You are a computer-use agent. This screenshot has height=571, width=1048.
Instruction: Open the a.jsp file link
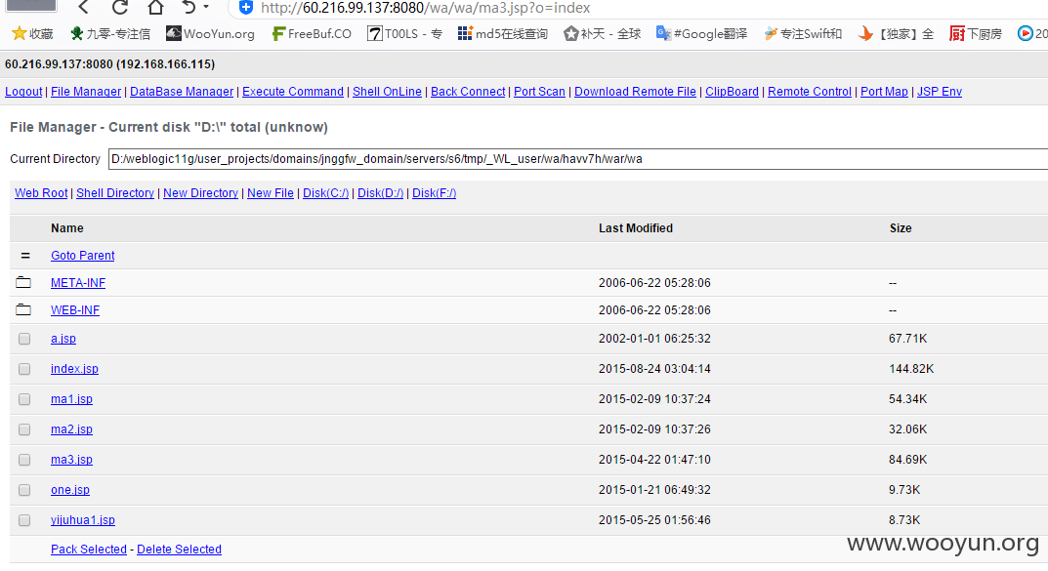coord(63,339)
